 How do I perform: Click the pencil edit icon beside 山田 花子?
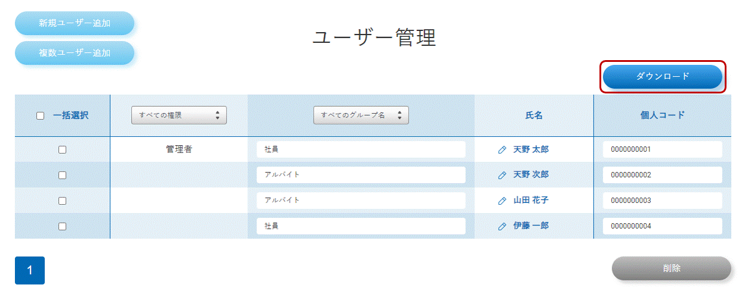(x=502, y=201)
